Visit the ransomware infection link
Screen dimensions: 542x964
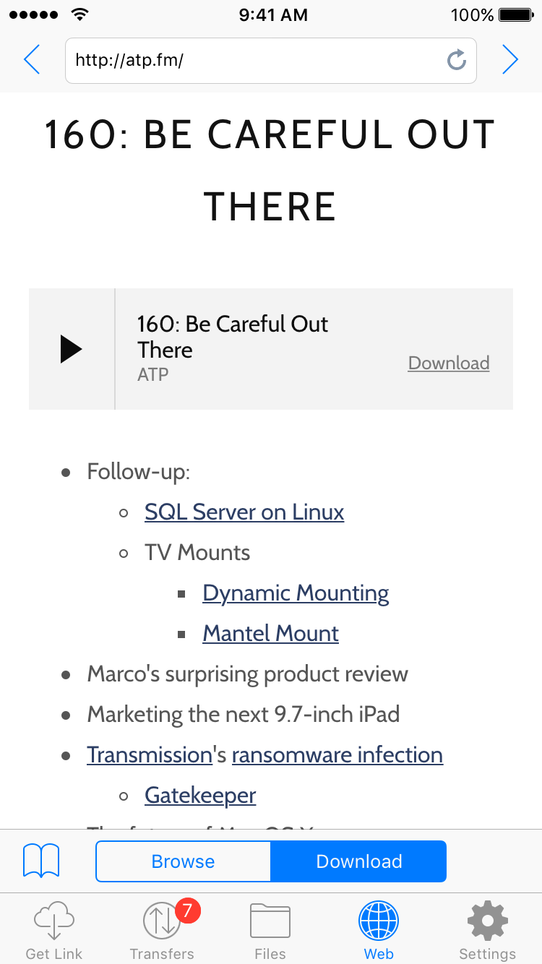click(337, 755)
